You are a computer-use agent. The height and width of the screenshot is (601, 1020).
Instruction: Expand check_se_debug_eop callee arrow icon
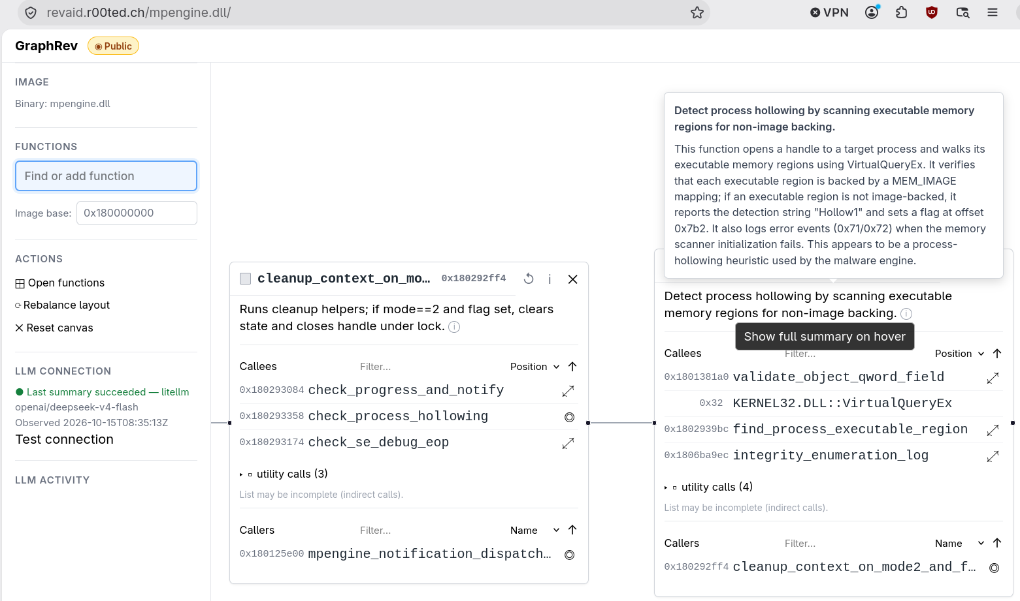point(568,443)
